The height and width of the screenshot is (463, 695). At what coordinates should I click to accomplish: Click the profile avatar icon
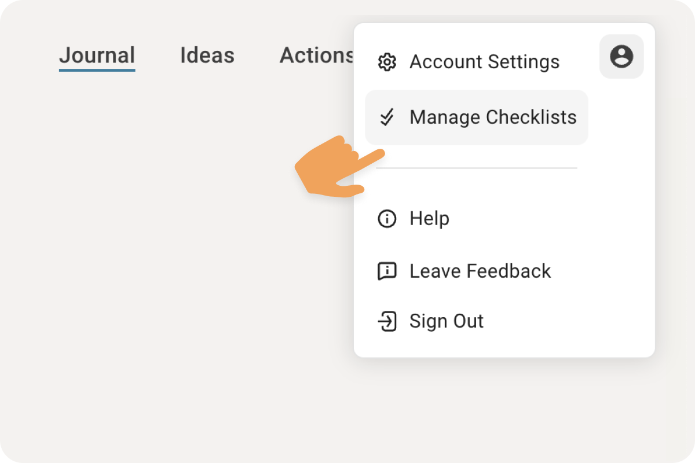[621, 57]
